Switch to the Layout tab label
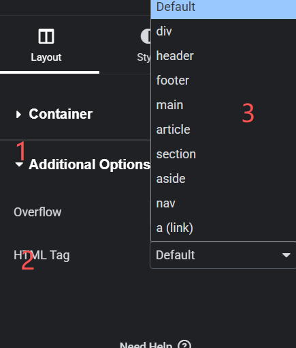Viewport: 296px width, 348px height. point(46,57)
